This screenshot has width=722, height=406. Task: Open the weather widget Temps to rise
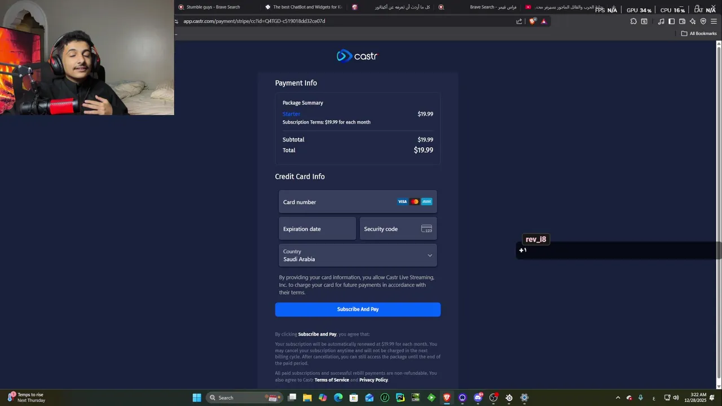coord(27,398)
